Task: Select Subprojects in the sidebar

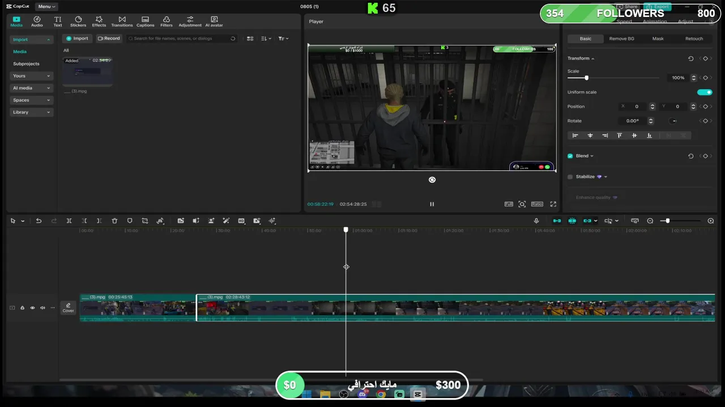Action: click(26, 64)
